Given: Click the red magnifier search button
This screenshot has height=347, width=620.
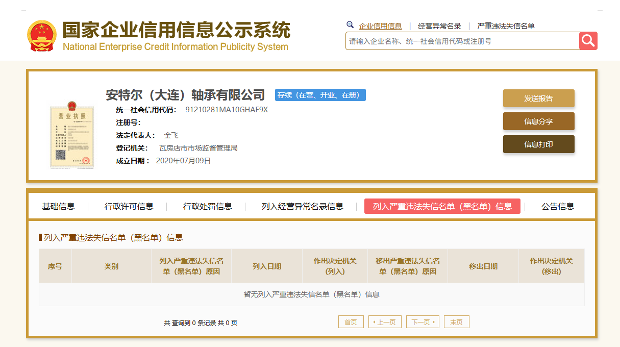Looking at the screenshot, I should [x=588, y=41].
